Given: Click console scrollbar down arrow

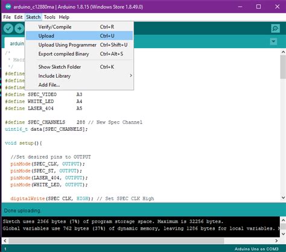Looking at the screenshot, I should [283, 234].
